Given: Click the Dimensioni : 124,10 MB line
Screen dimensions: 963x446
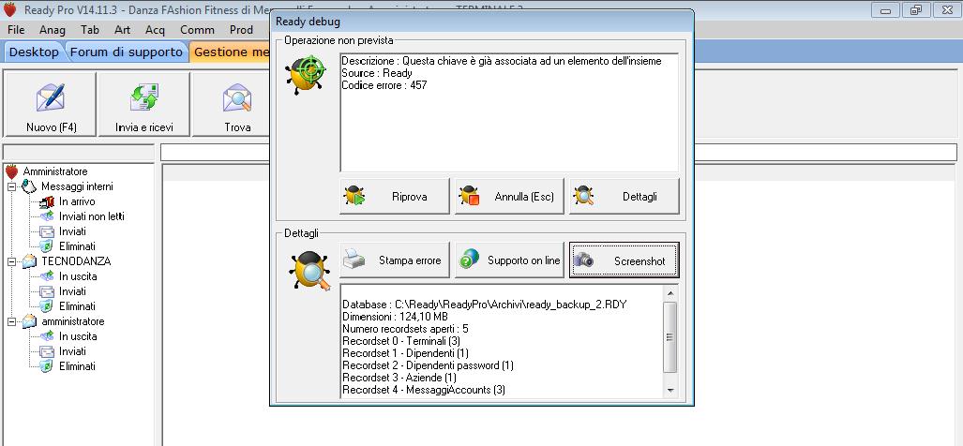Looking at the screenshot, I should 395,317.
